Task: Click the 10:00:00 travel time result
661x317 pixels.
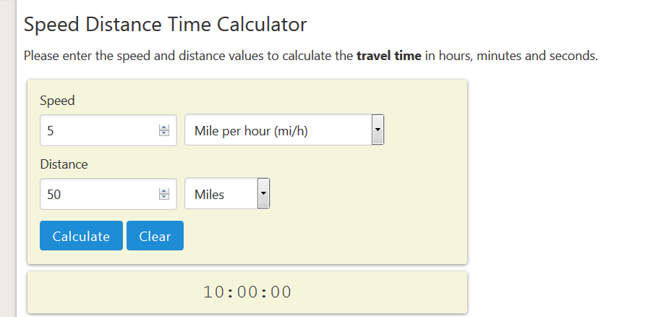Action: [x=247, y=292]
